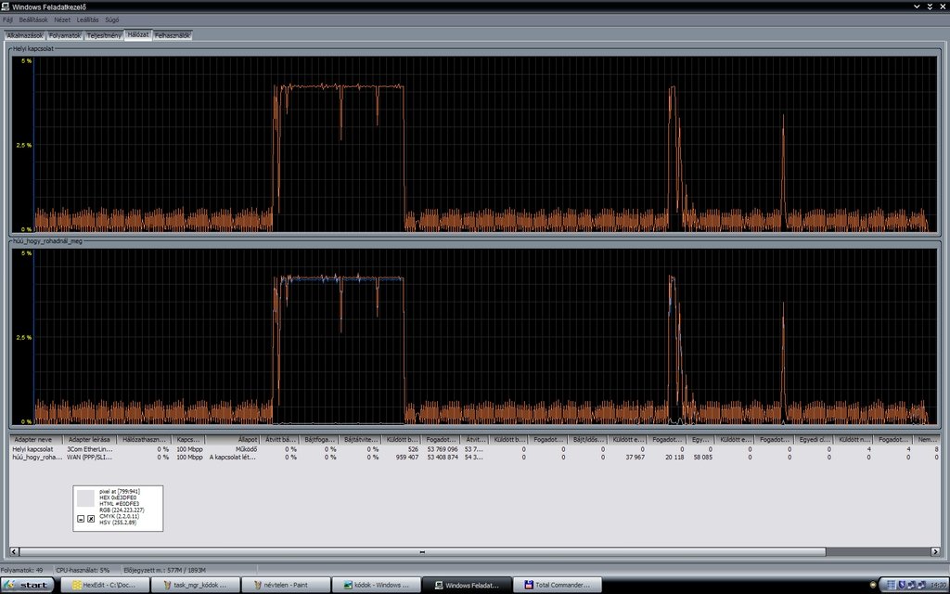Image resolution: width=950 pixels, height=594 pixels.
Task: Switch to task_mgr_kódok taskbar window
Action: pyautogui.click(x=195, y=585)
